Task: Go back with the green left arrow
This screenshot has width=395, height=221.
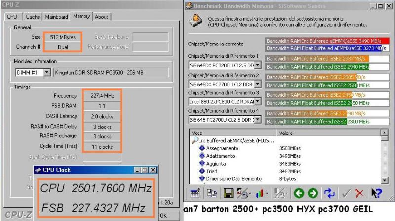Action: pos(299,193)
